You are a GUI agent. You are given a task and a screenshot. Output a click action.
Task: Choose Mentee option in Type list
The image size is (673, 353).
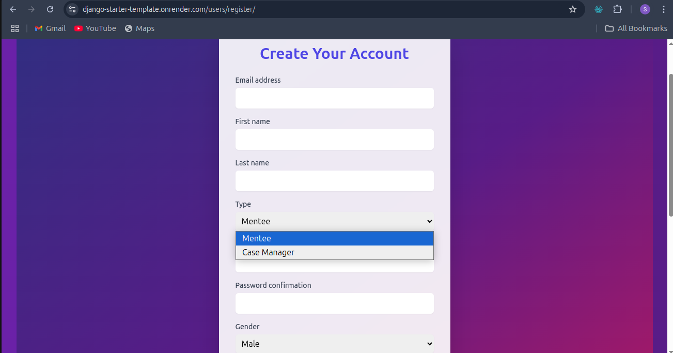point(335,238)
